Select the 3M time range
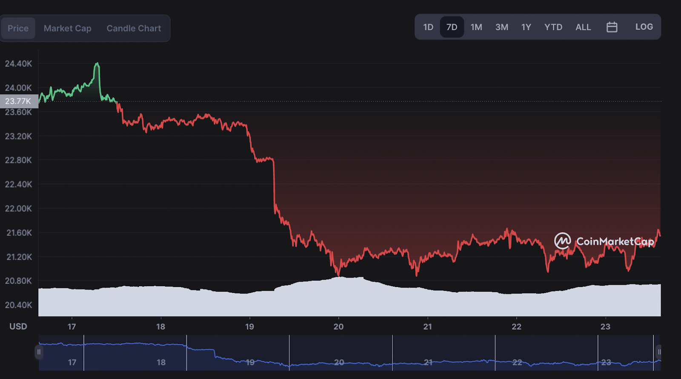681x379 pixels. (502, 27)
